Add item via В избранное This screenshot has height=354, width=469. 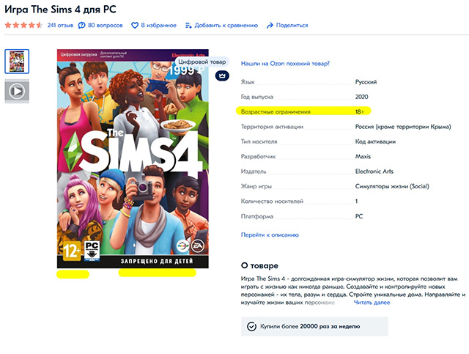pos(158,25)
